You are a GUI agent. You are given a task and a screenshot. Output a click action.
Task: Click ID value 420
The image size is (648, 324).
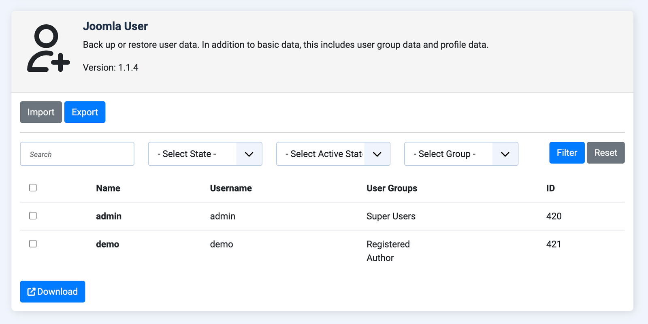[x=554, y=216]
